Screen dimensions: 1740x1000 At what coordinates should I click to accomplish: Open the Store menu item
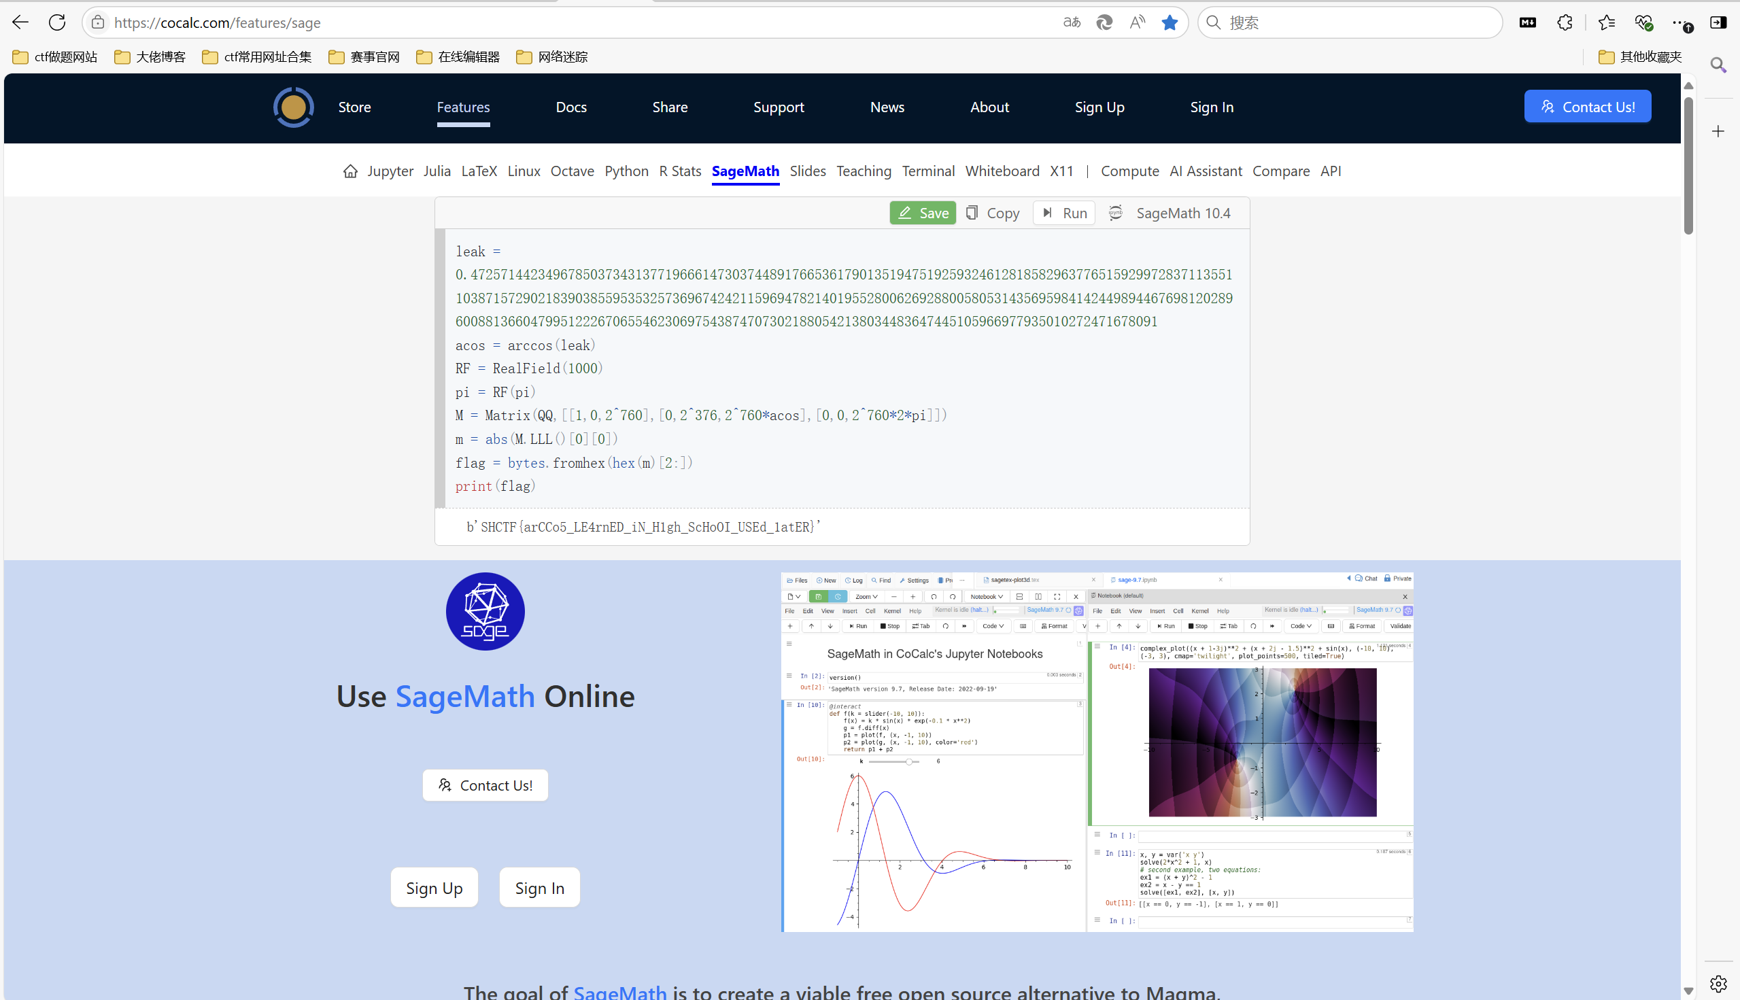pyautogui.click(x=354, y=107)
